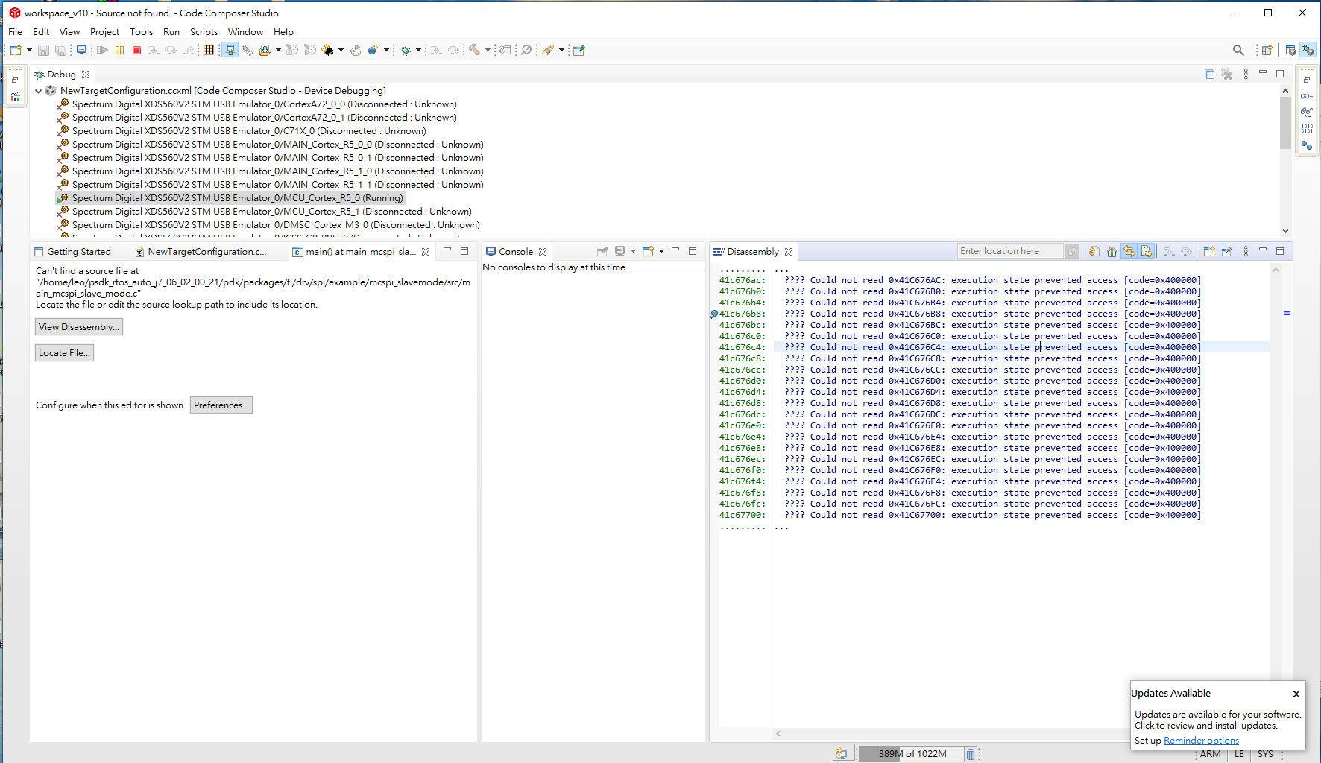Viewport: 1321px width, 763px height.
Task: Toggle Link with Active Debug Context in Disassembly
Action: coord(1129,251)
